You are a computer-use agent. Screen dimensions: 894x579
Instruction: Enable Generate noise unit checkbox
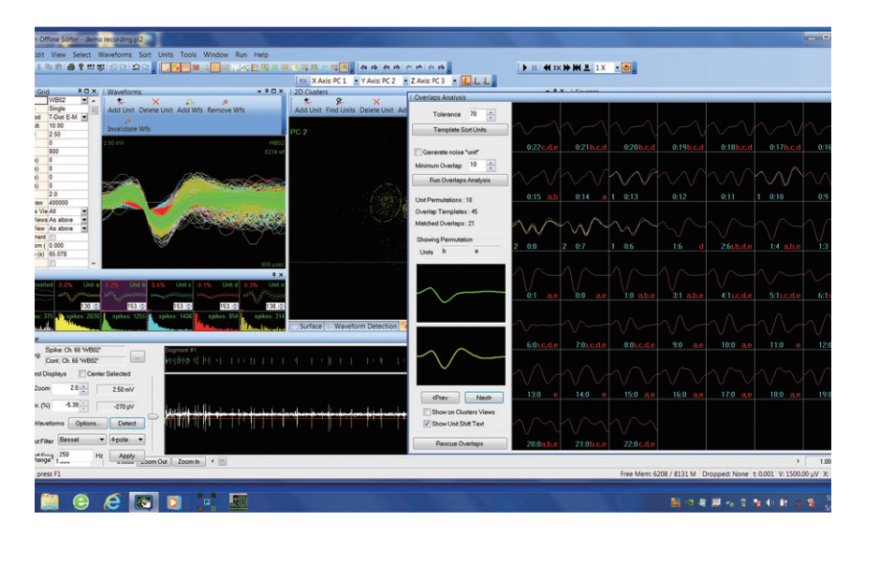tap(418, 152)
